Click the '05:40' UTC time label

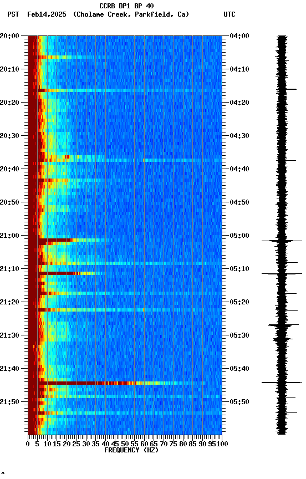[x=239, y=369]
